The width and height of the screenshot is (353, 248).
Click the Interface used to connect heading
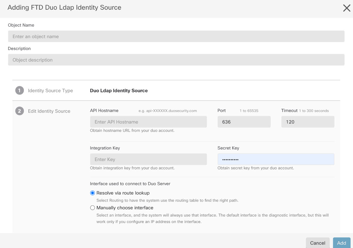pyautogui.click(x=130, y=184)
